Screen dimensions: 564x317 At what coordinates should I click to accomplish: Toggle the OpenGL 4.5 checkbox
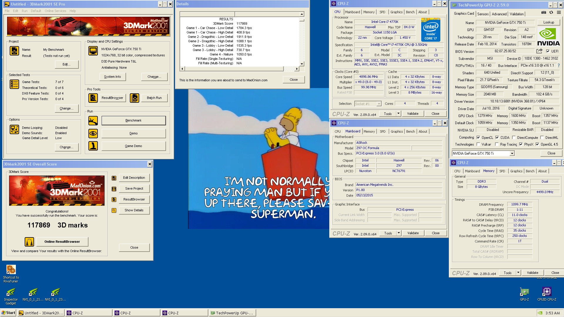[x=537, y=144]
